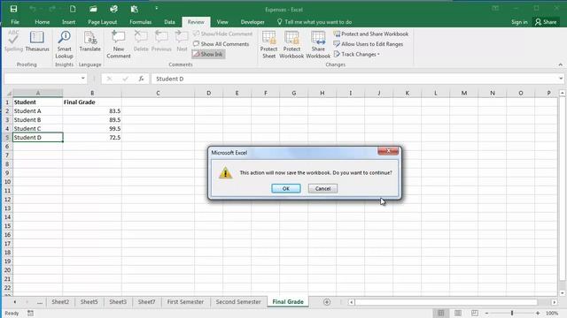This screenshot has width=567, height=318.
Task: Switch to the Developer ribbon tab
Action: [x=252, y=22]
